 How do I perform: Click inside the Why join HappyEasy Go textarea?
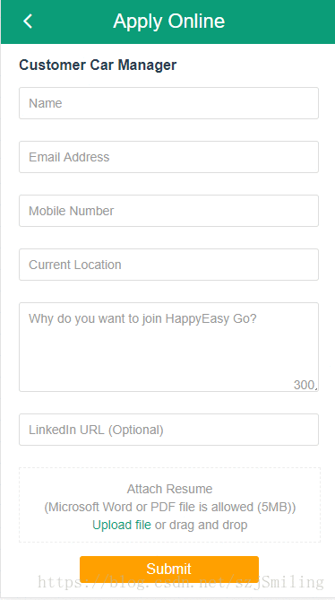point(168,347)
